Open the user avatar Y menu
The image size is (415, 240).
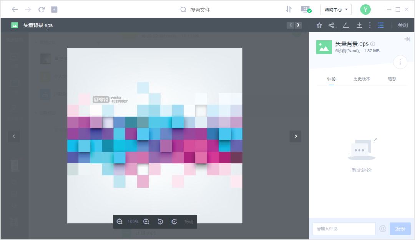point(365,10)
